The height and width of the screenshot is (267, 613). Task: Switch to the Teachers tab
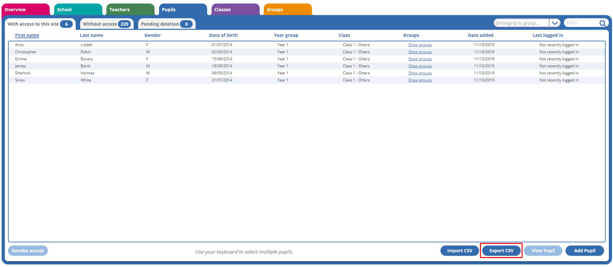(130, 10)
